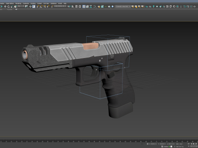Click the current frame number field
Viewport: 198px width, 148px height.
pos(194,146)
